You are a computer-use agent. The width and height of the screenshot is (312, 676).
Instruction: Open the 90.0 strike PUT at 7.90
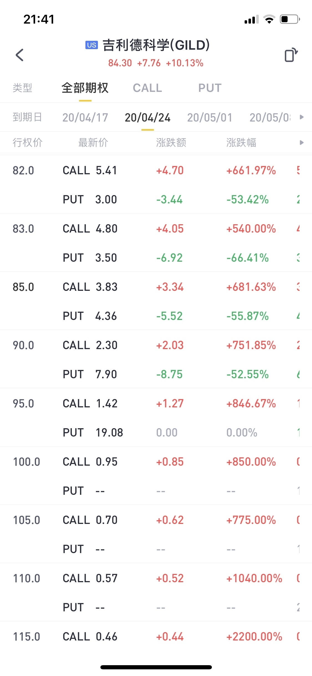point(90,374)
